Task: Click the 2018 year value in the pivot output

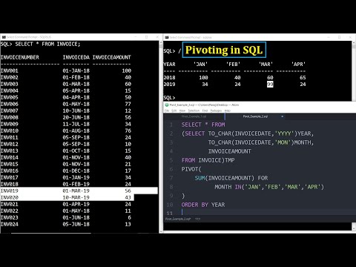Action: point(169,78)
